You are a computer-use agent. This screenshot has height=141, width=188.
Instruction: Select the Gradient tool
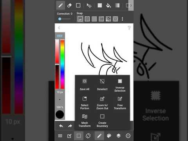[117, 5]
